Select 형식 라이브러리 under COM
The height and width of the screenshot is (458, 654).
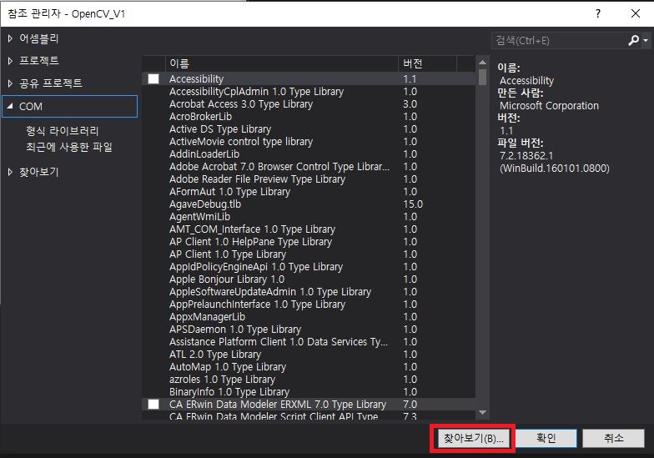[x=63, y=131]
